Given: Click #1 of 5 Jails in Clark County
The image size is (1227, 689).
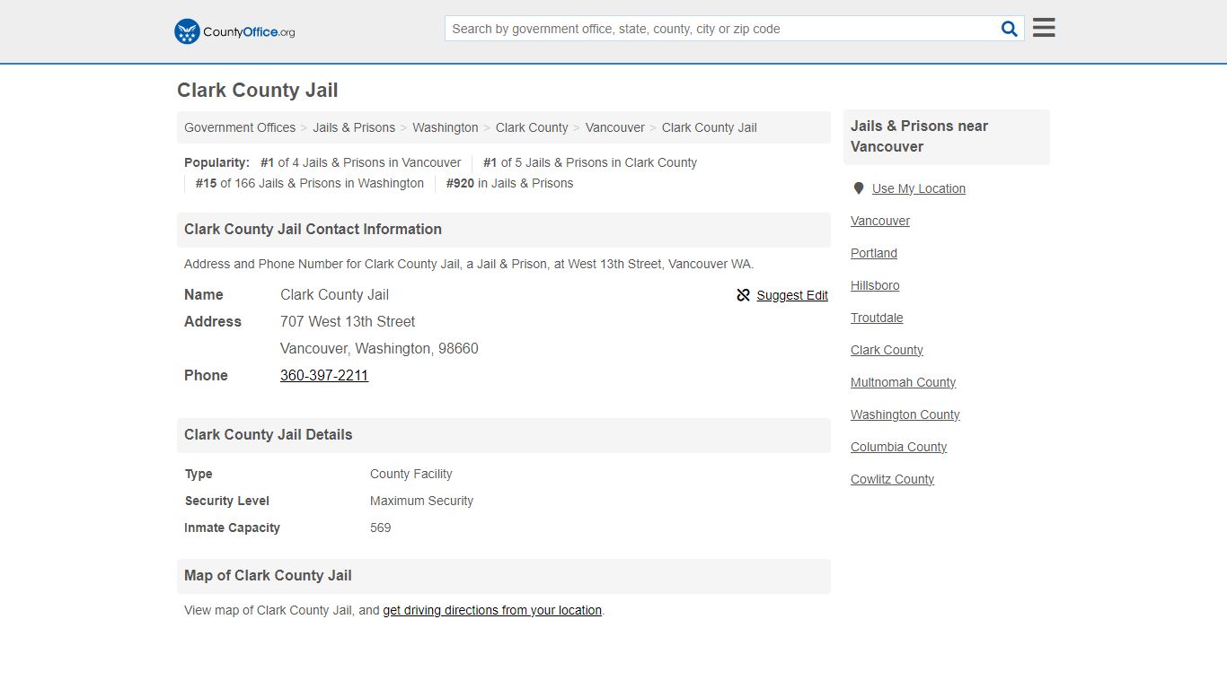Looking at the screenshot, I should point(590,162).
